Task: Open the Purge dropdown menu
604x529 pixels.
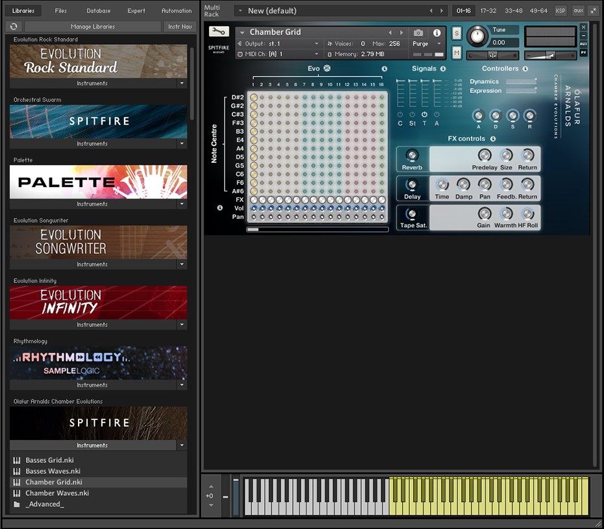Action: click(427, 44)
